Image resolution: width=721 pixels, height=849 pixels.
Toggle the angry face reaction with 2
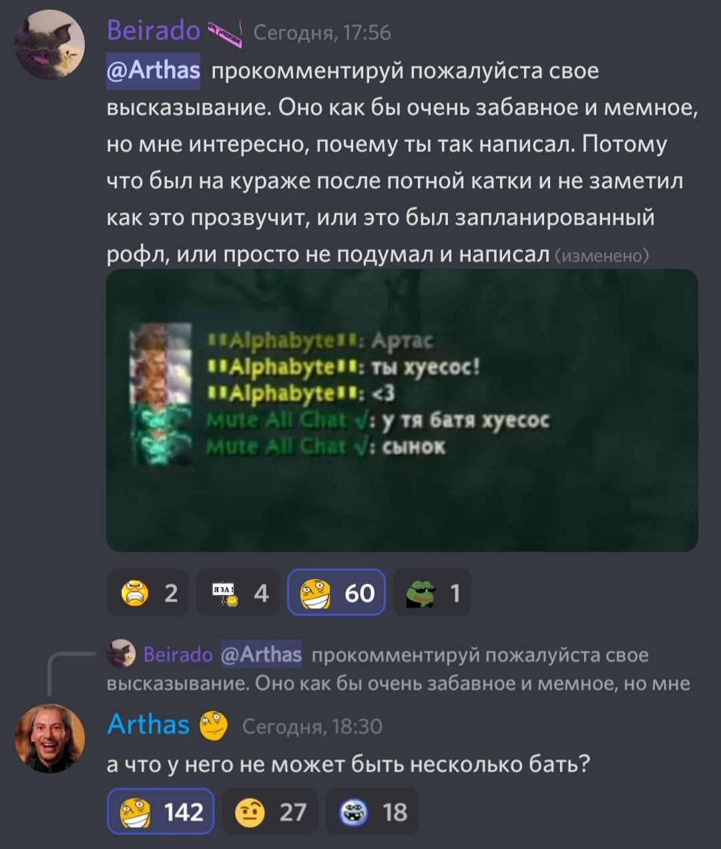[x=148, y=592]
